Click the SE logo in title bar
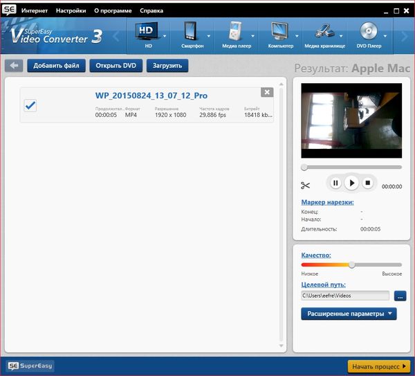This screenshot has width=415, height=376. [9, 10]
